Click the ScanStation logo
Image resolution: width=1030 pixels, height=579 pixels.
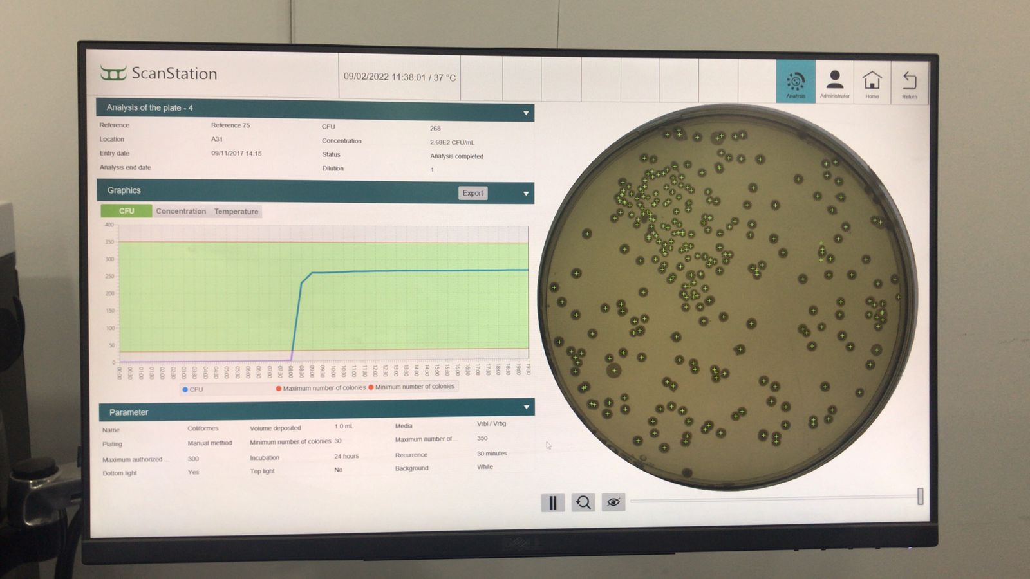click(159, 73)
